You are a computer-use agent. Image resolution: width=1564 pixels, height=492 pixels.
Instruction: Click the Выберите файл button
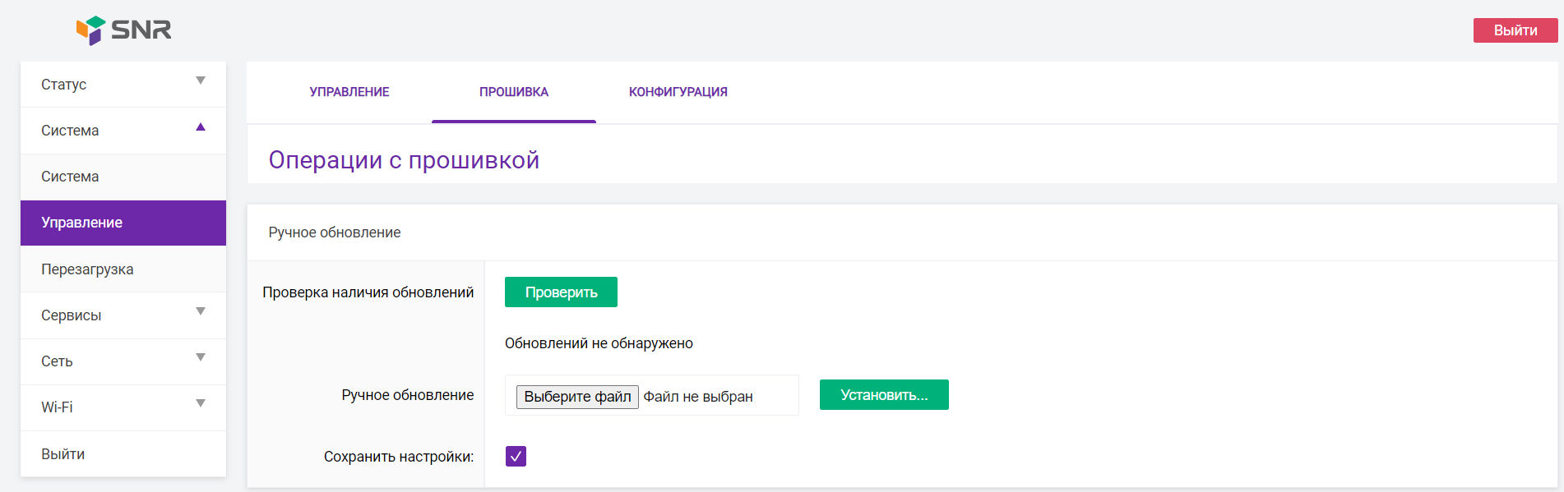pyautogui.click(x=577, y=397)
